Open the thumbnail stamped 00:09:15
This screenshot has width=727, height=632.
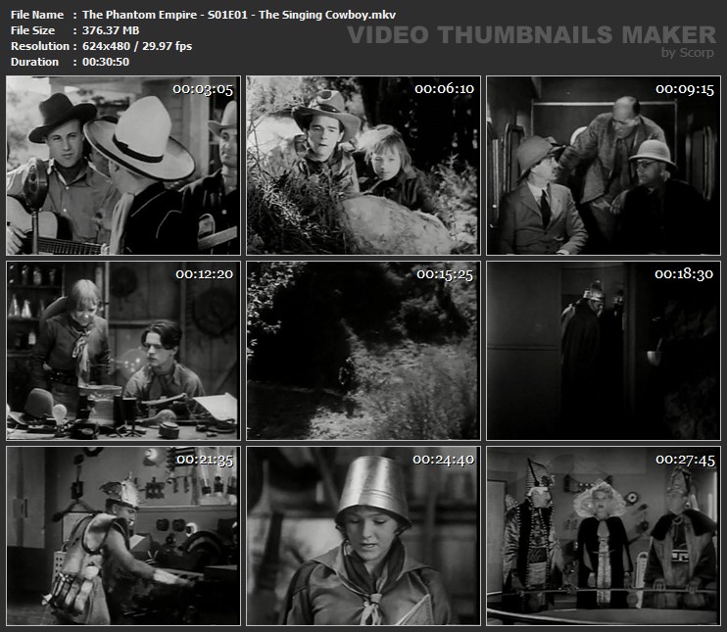click(604, 166)
